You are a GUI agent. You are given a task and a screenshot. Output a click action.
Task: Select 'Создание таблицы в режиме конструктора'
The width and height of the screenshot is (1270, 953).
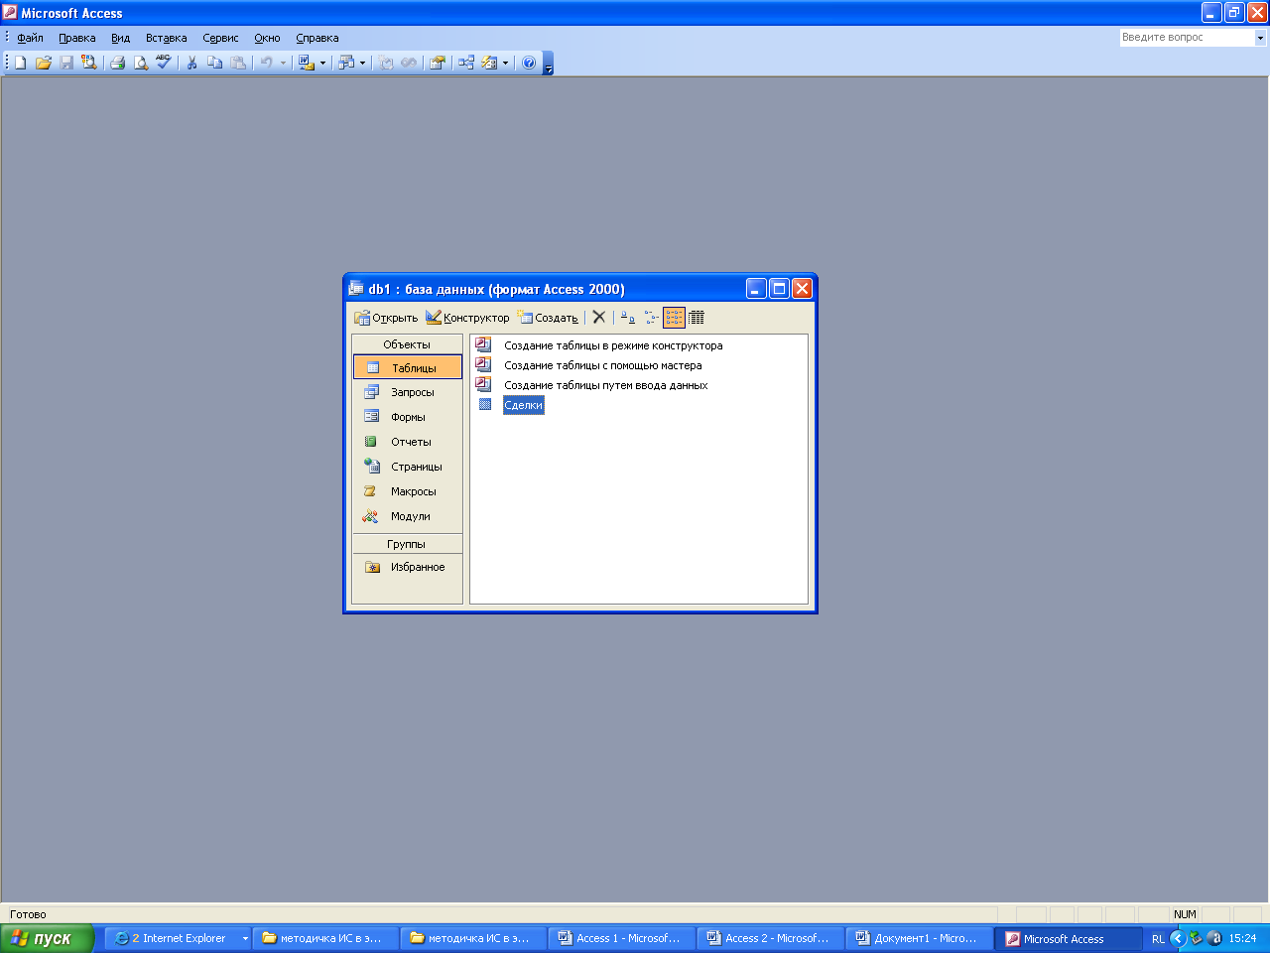pos(613,345)
